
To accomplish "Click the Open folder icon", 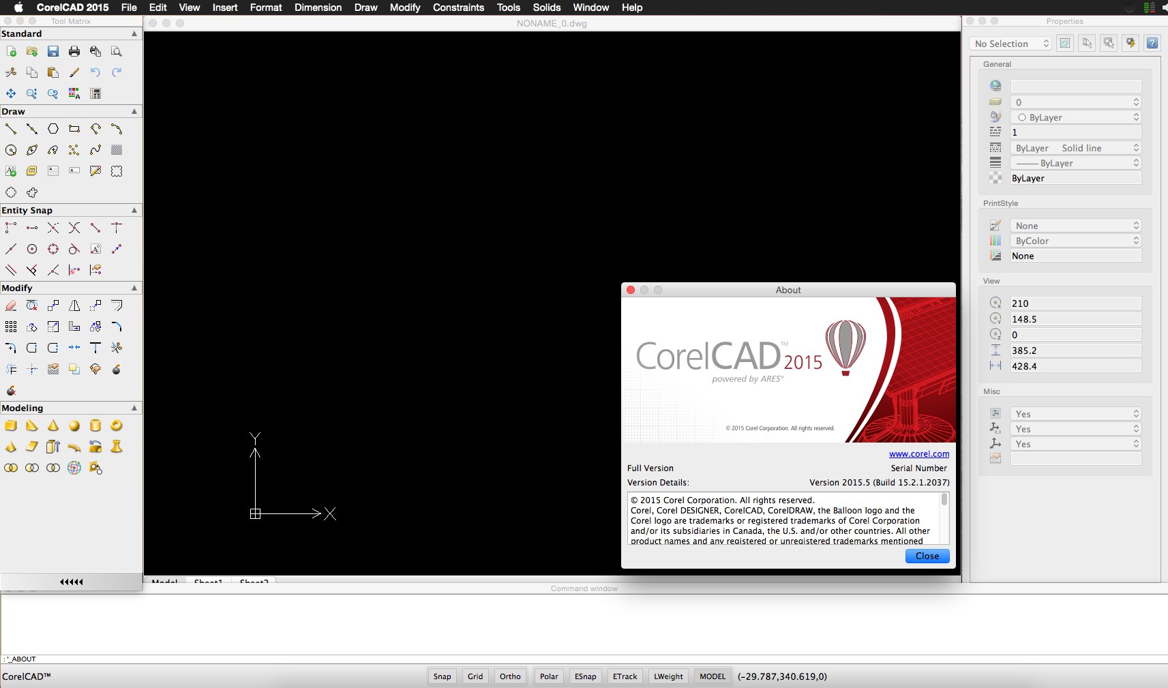I will click(x=32, y=51).
